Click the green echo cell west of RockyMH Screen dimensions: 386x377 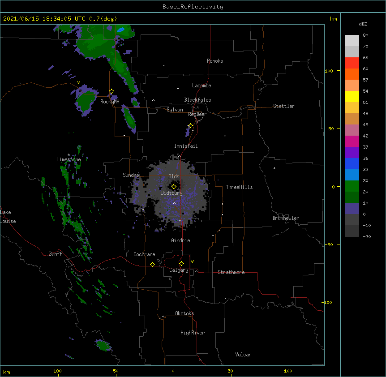pos(85,100)
